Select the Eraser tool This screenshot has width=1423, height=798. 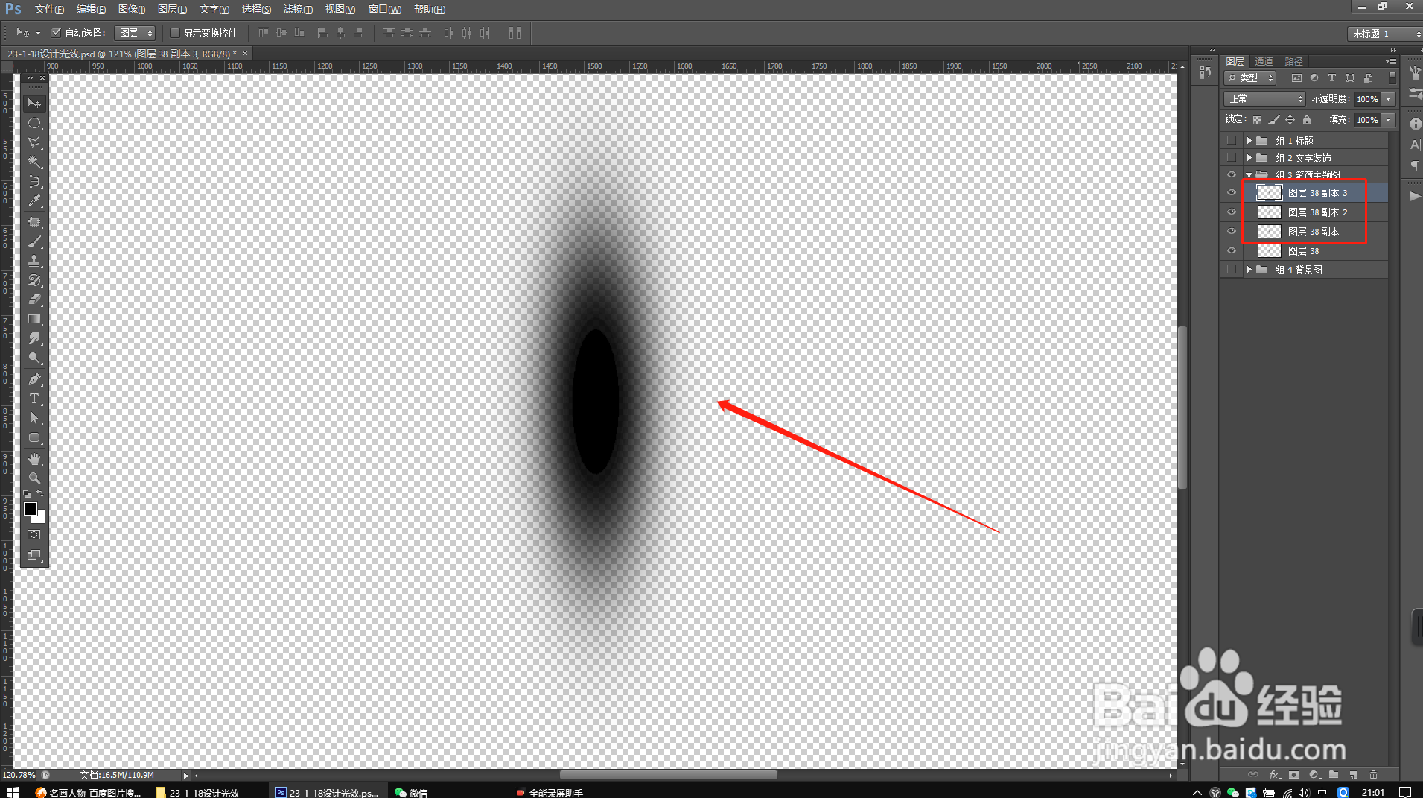34,300
